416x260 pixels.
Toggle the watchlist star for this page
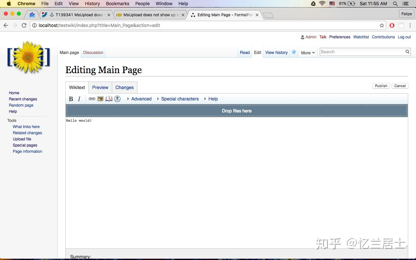(294, 52)
